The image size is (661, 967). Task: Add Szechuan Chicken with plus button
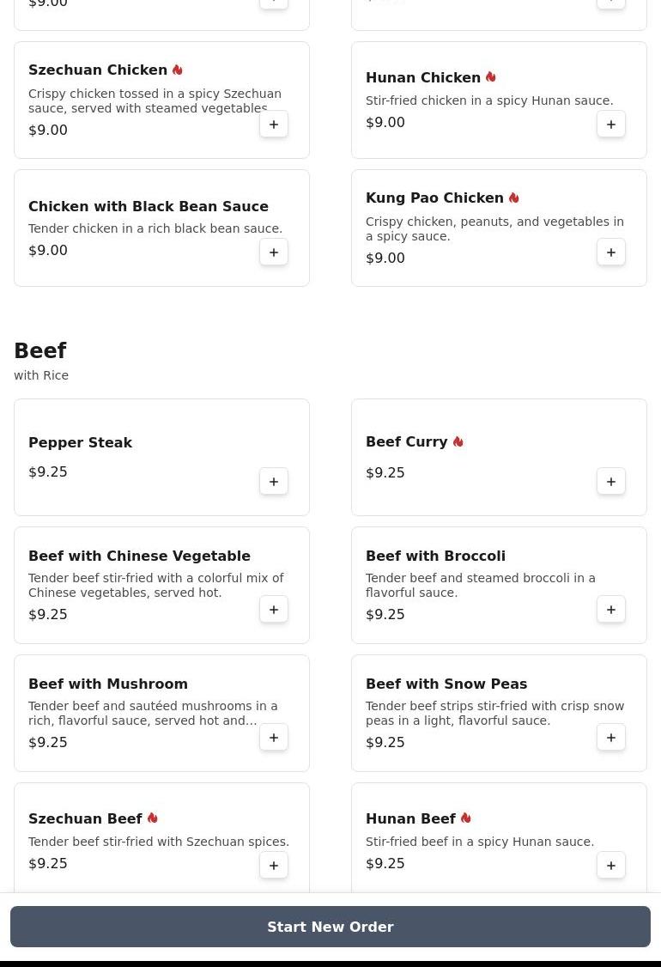[274, 125]
